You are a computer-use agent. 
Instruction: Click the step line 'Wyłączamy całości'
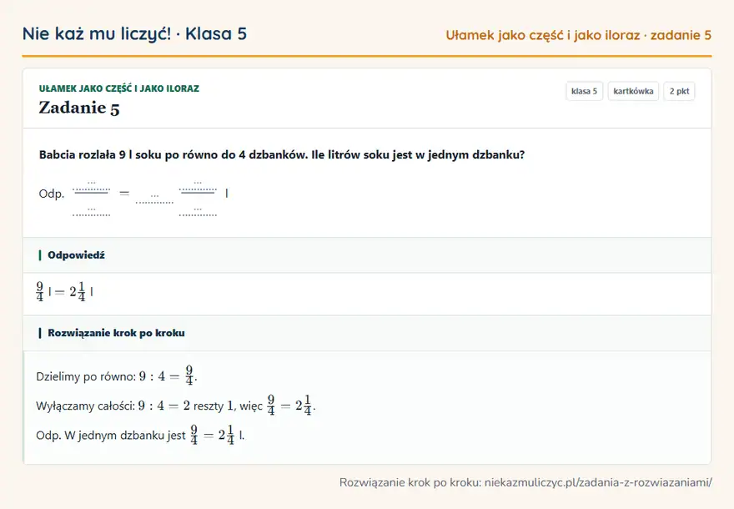point(175,405)
